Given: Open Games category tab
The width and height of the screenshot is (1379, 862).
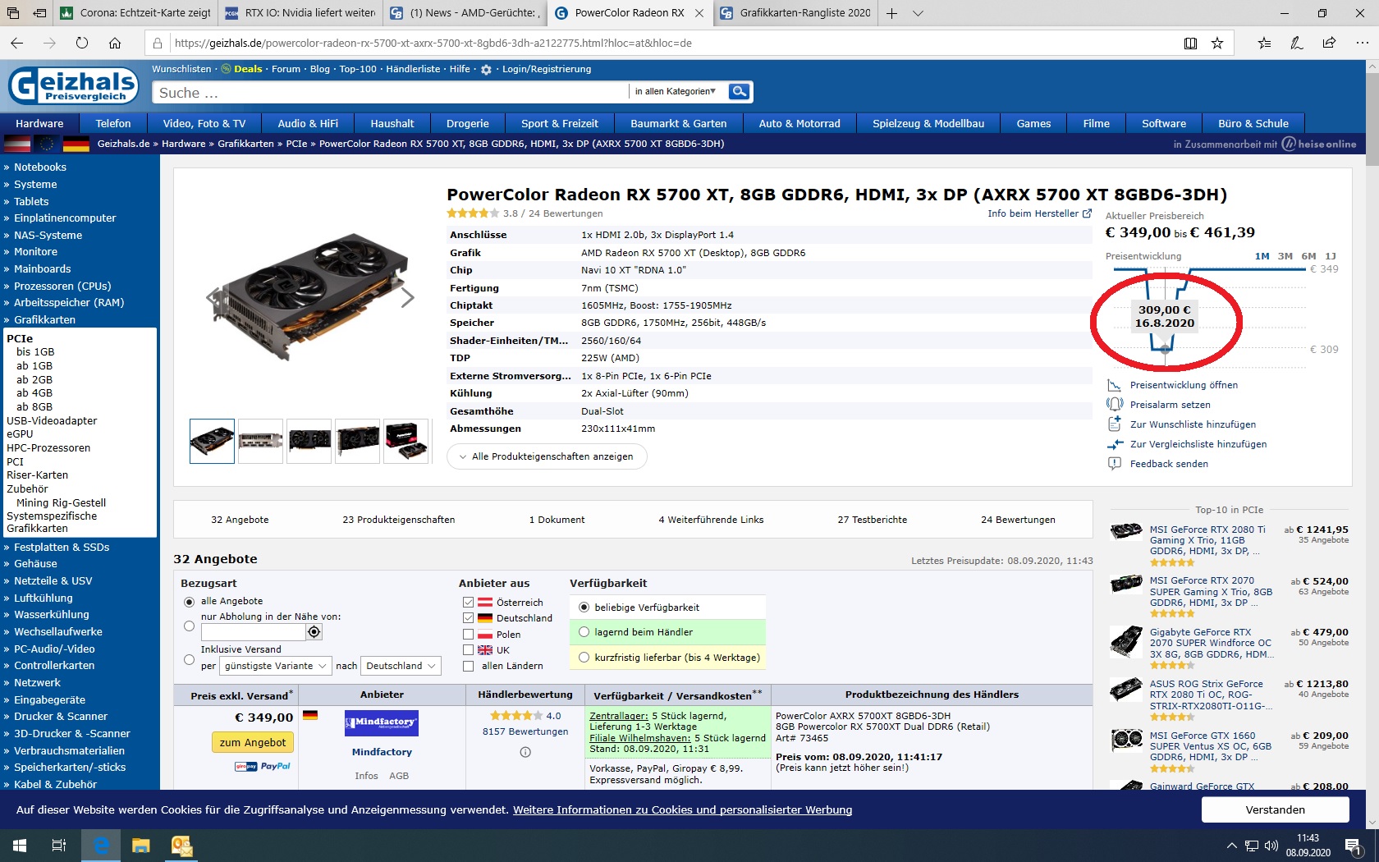Looking at the screenshot, I should click(x=1033, y=123).
